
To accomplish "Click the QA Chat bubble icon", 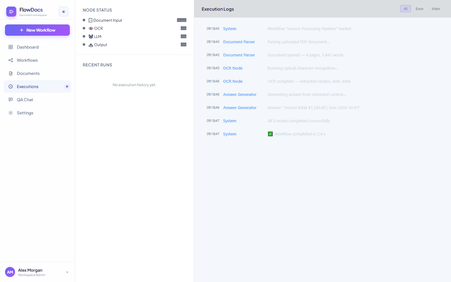I will pos(11,100).
